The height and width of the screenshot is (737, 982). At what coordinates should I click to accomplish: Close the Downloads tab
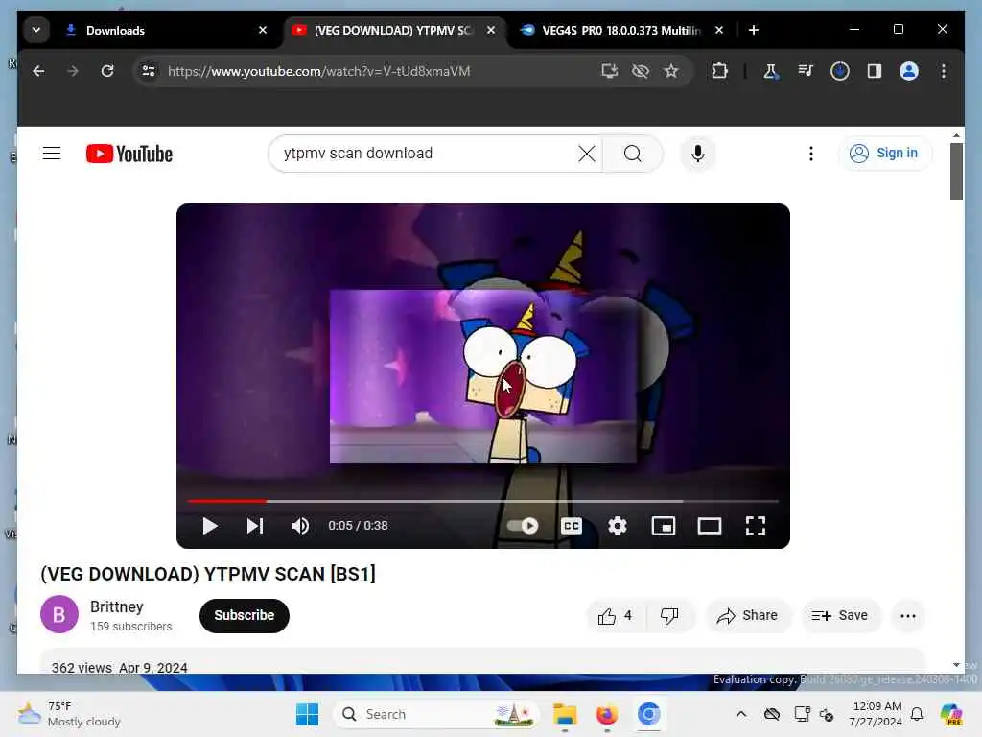263,30
